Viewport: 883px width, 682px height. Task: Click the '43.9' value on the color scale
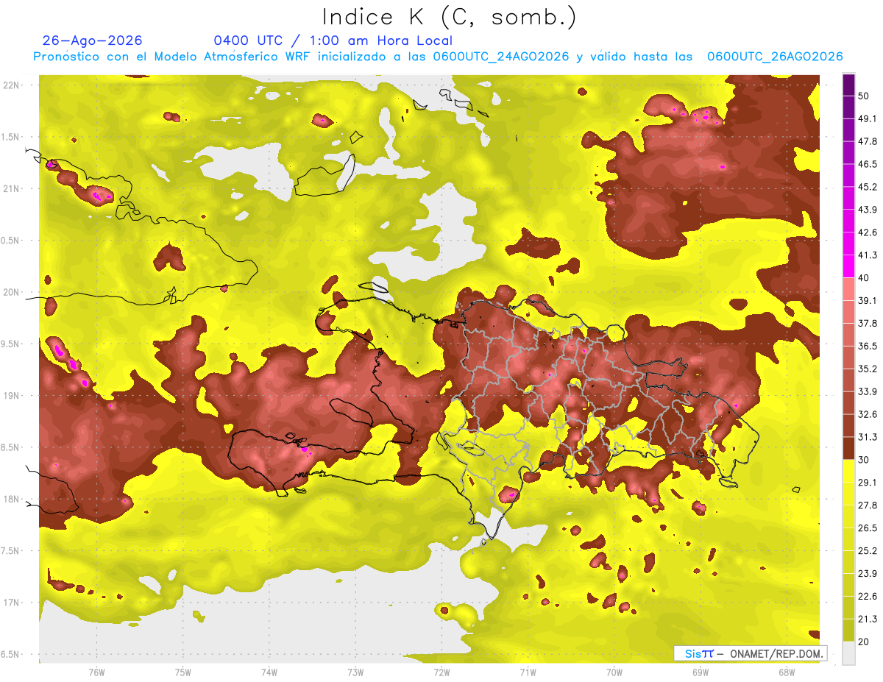coord(868,210)
